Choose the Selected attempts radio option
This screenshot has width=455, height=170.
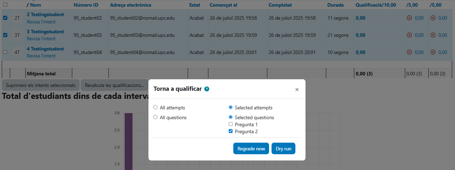pos(230,108)
